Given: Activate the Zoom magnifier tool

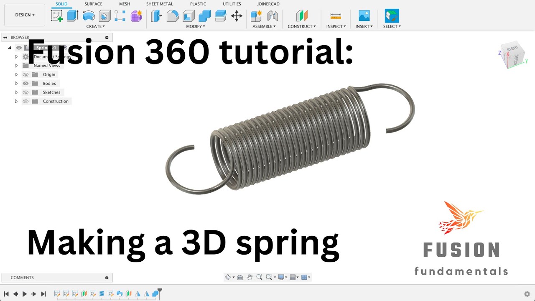Looking at the screenshot, I should (x=259, y=277).
